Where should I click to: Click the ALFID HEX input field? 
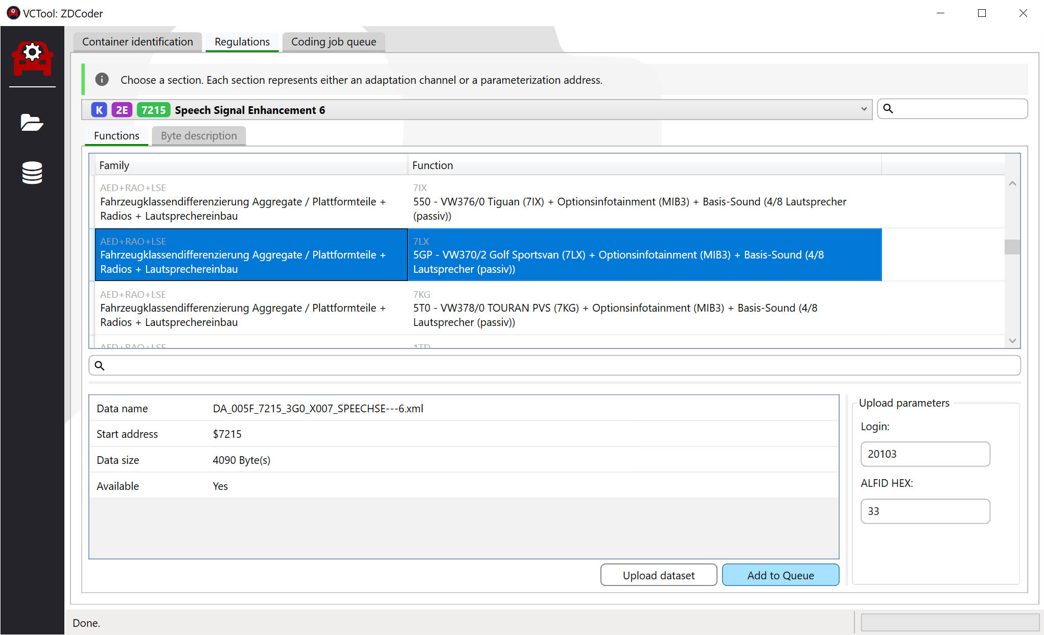point(924,511)
